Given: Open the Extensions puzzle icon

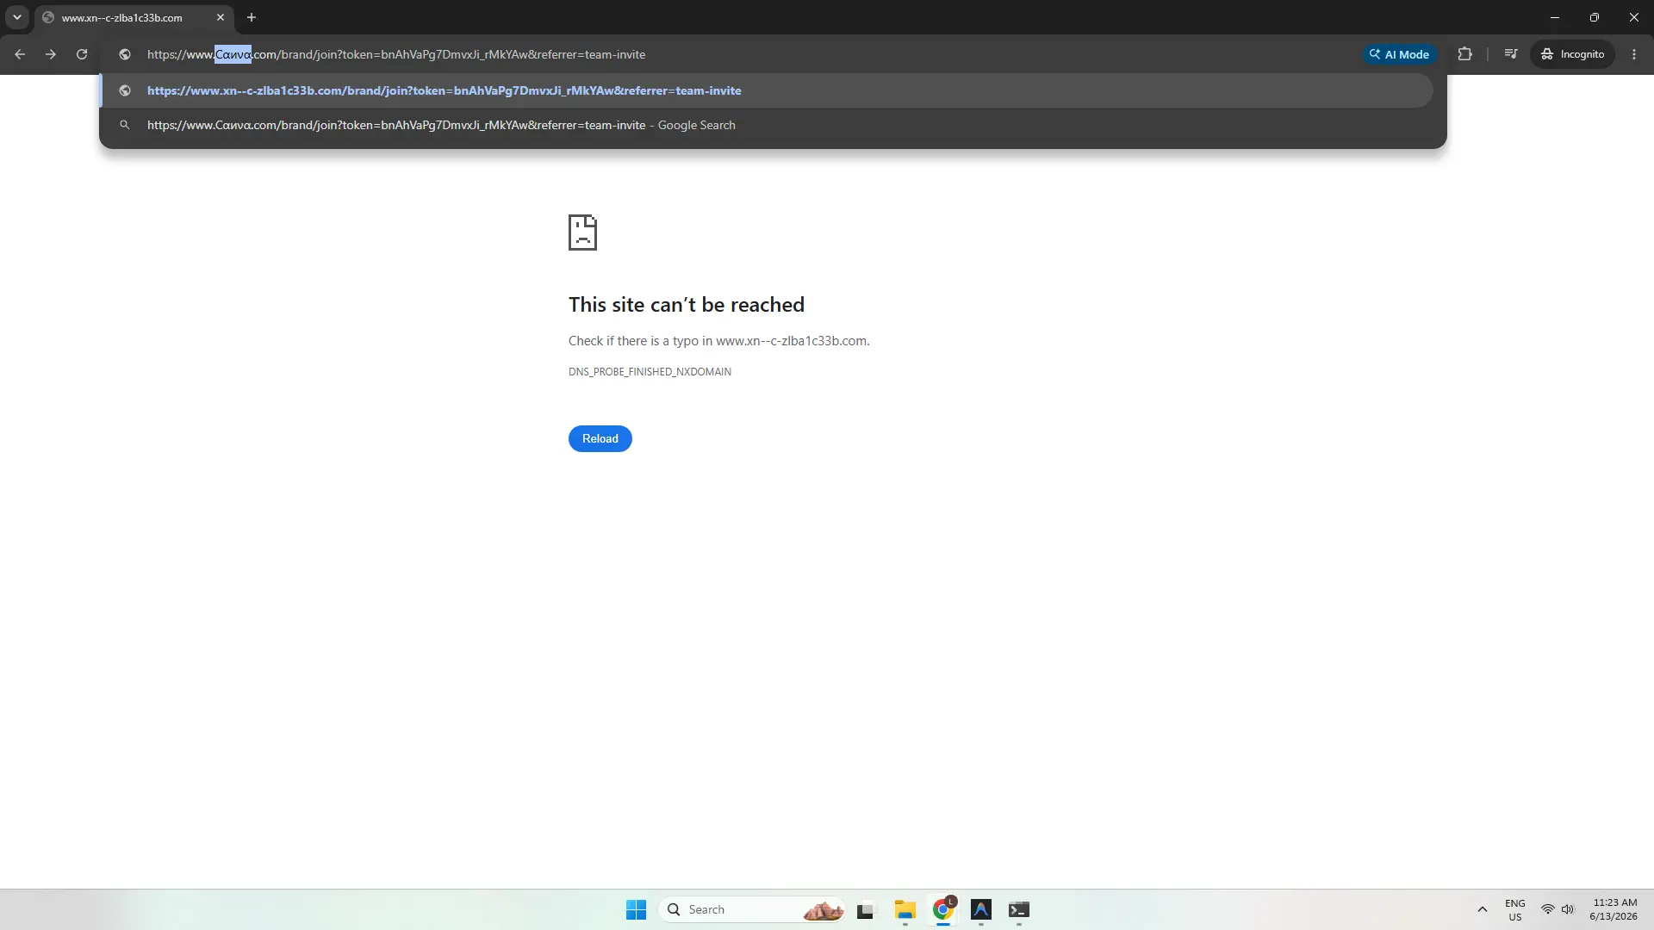Looking at the screenshot, I should (x=1464, y=54).
